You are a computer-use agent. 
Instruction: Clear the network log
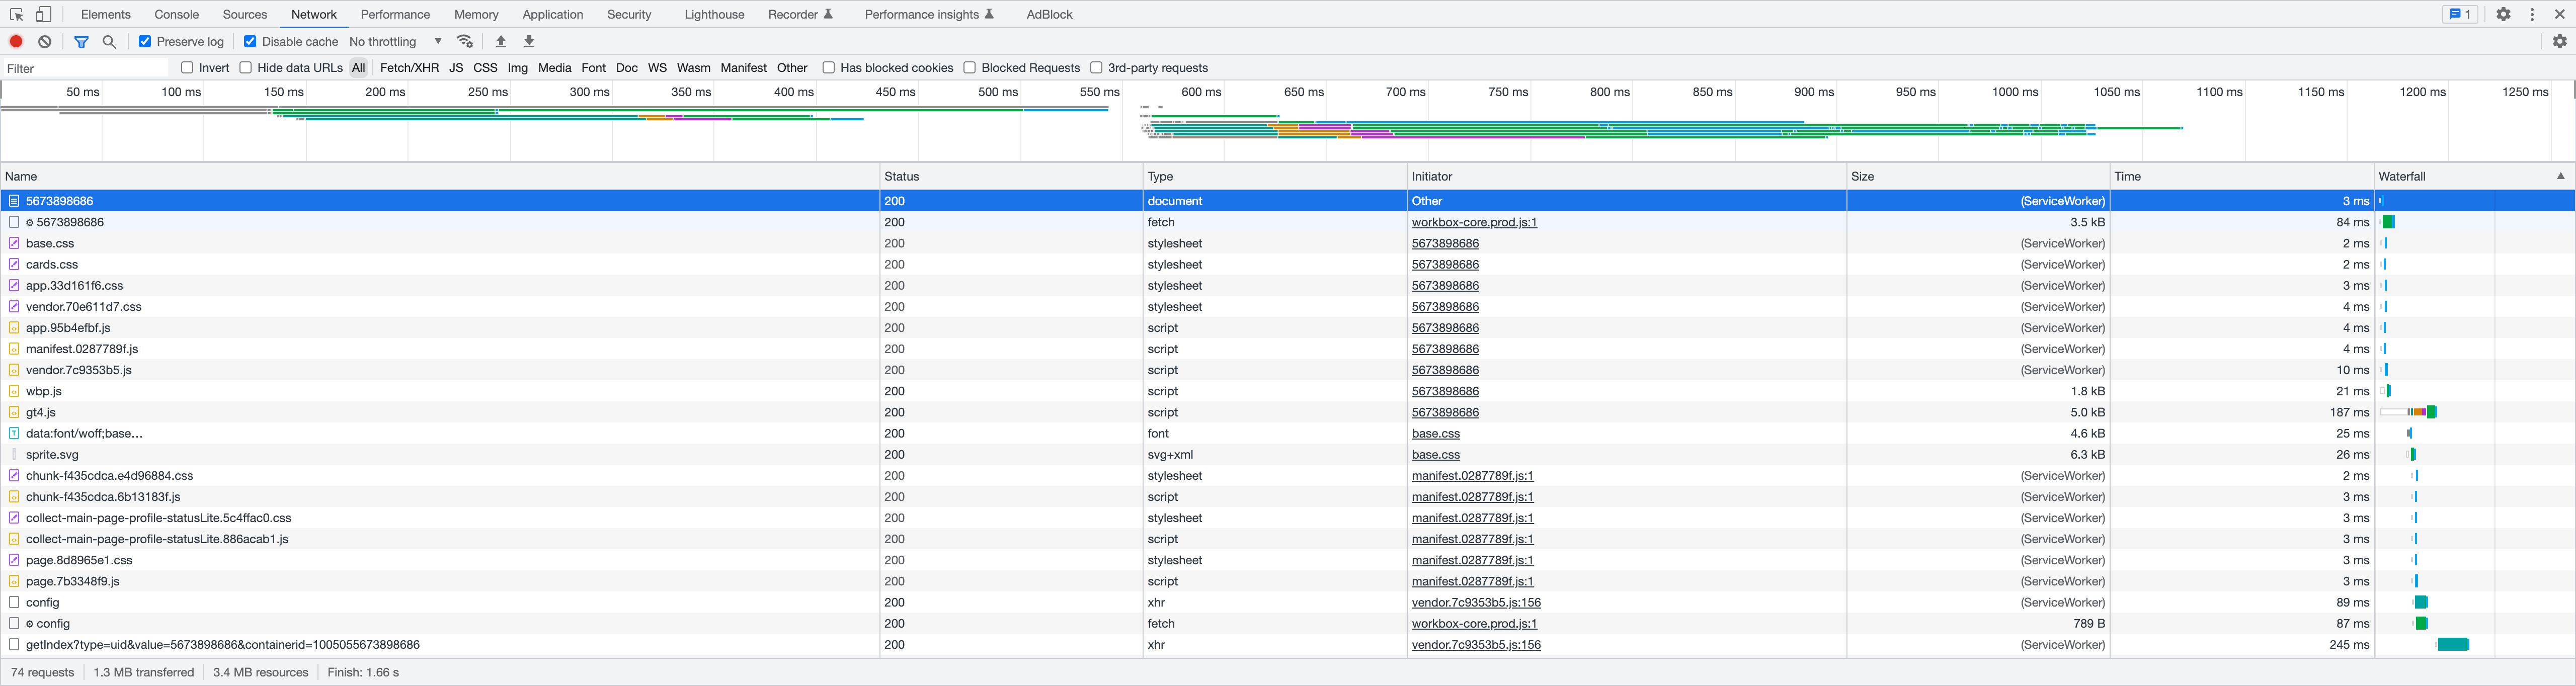coord(45,41)
